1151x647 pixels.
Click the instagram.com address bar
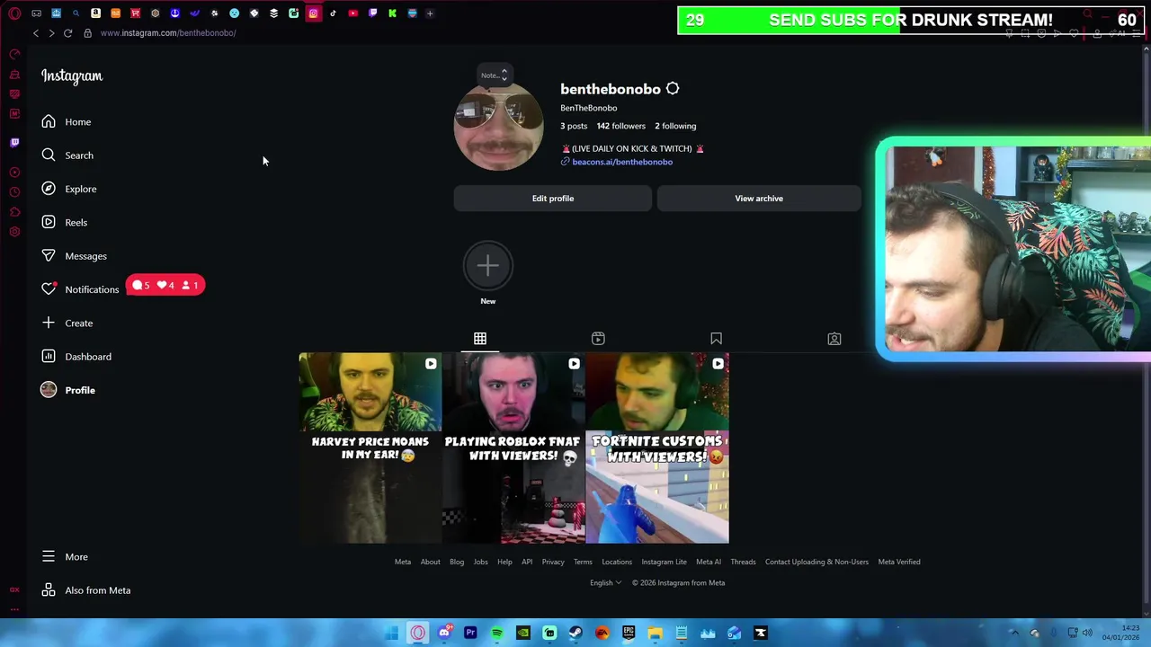pos(168,33)
